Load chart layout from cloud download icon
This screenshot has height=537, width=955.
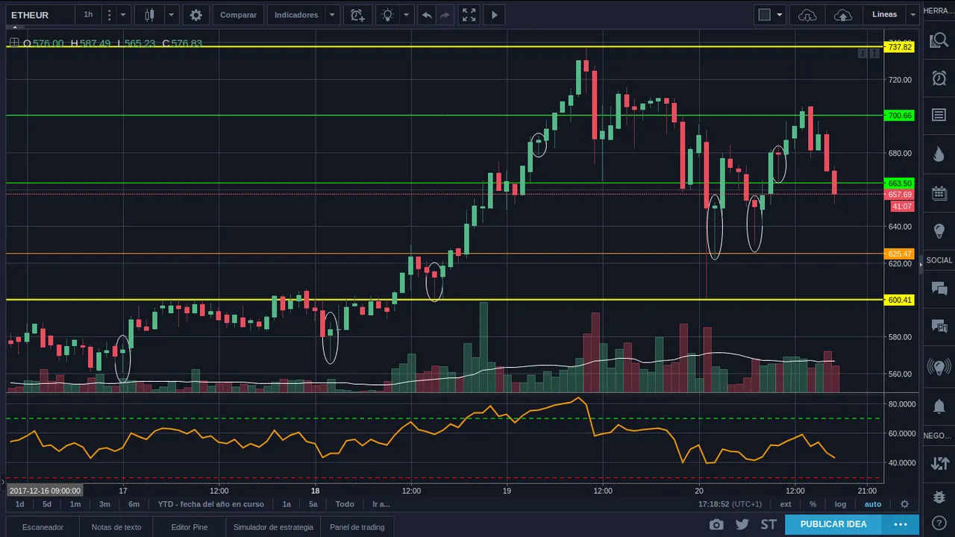click(807, 15)
